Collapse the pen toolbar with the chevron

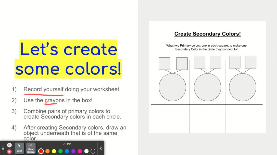click(x=101, y=148)
